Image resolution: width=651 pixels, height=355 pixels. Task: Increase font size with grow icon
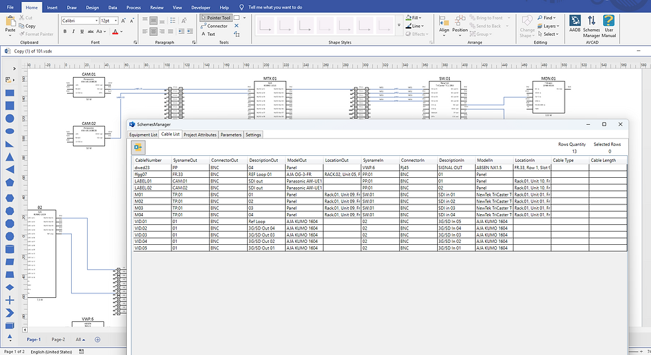(124, 21)
